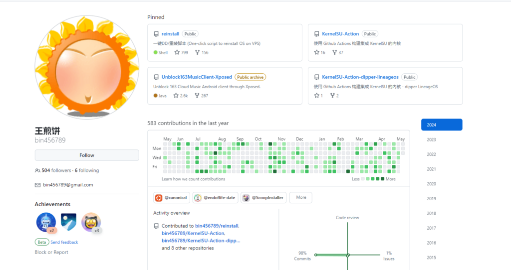This screenshot has width=511, height=270.
Task: Open Learn how we count contributions
Action: tap(193, 179)
